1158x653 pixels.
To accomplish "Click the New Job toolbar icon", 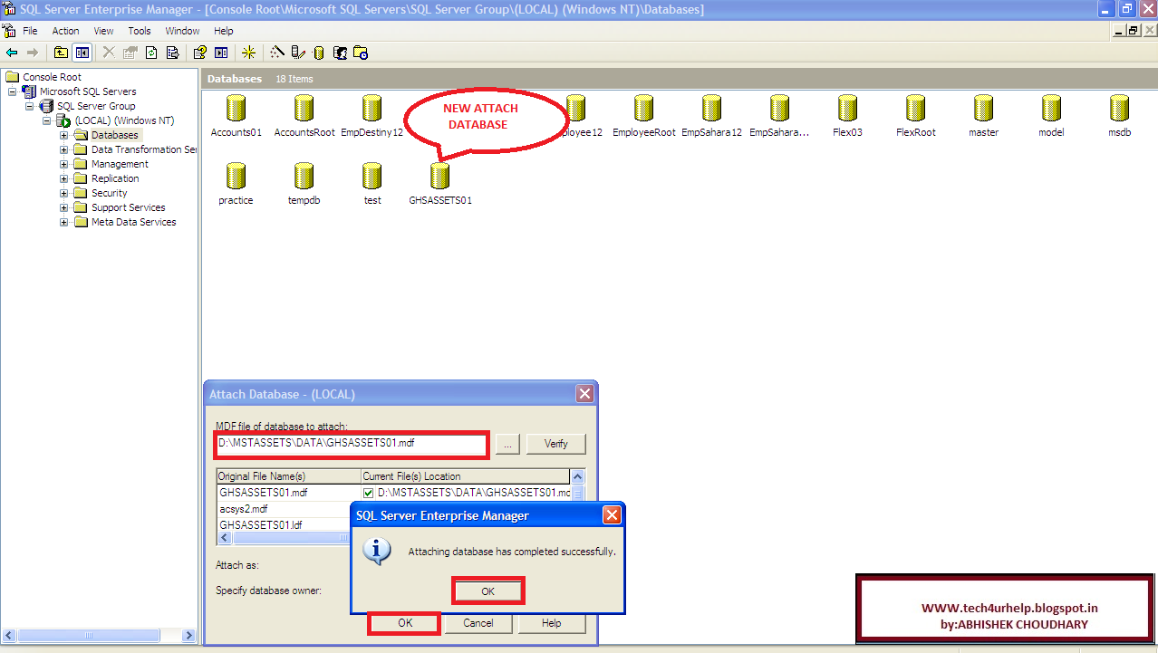I will (x=361, y=53).
